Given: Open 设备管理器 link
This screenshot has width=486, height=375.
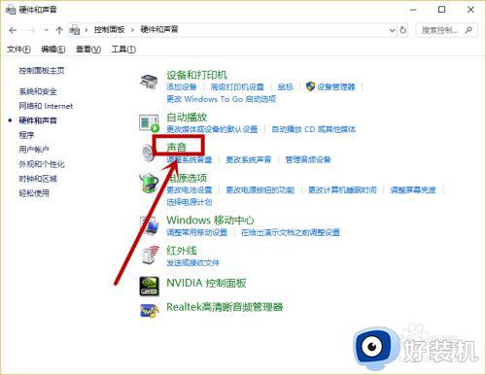Looking at the screenshot, I should click(336, 86).
